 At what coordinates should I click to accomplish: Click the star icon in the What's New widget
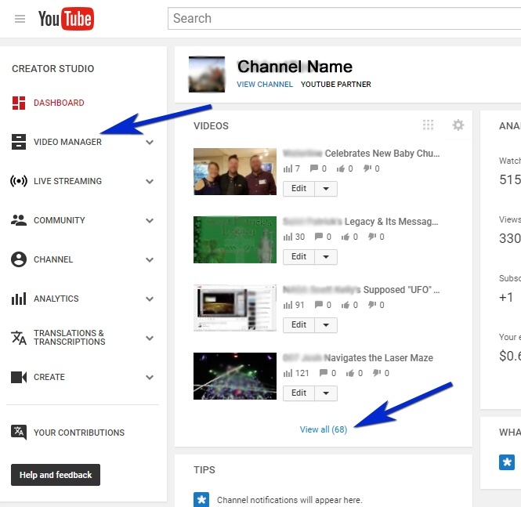(x=507, y=462)
